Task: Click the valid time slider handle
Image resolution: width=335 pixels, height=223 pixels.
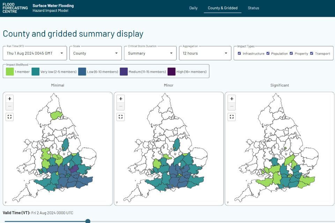Action: click(x=88, y=221)
